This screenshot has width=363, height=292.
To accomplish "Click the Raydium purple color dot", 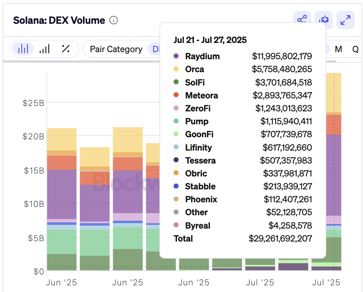I will 176,56.
